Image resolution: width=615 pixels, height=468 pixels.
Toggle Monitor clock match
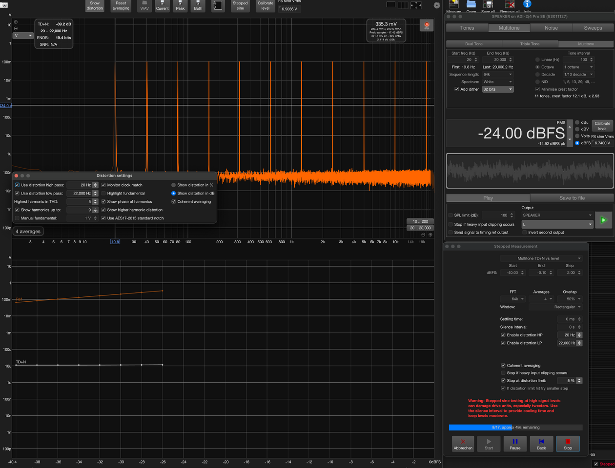(x=103, y=185)
